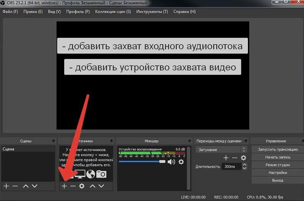This screenshot has height=201, width=304.
Task: Mute the playback device speaker icon
Action: tap(171, 162)
